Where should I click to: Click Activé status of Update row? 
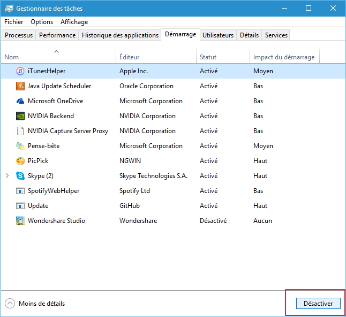pyautogui.click(x=208, y=206)
